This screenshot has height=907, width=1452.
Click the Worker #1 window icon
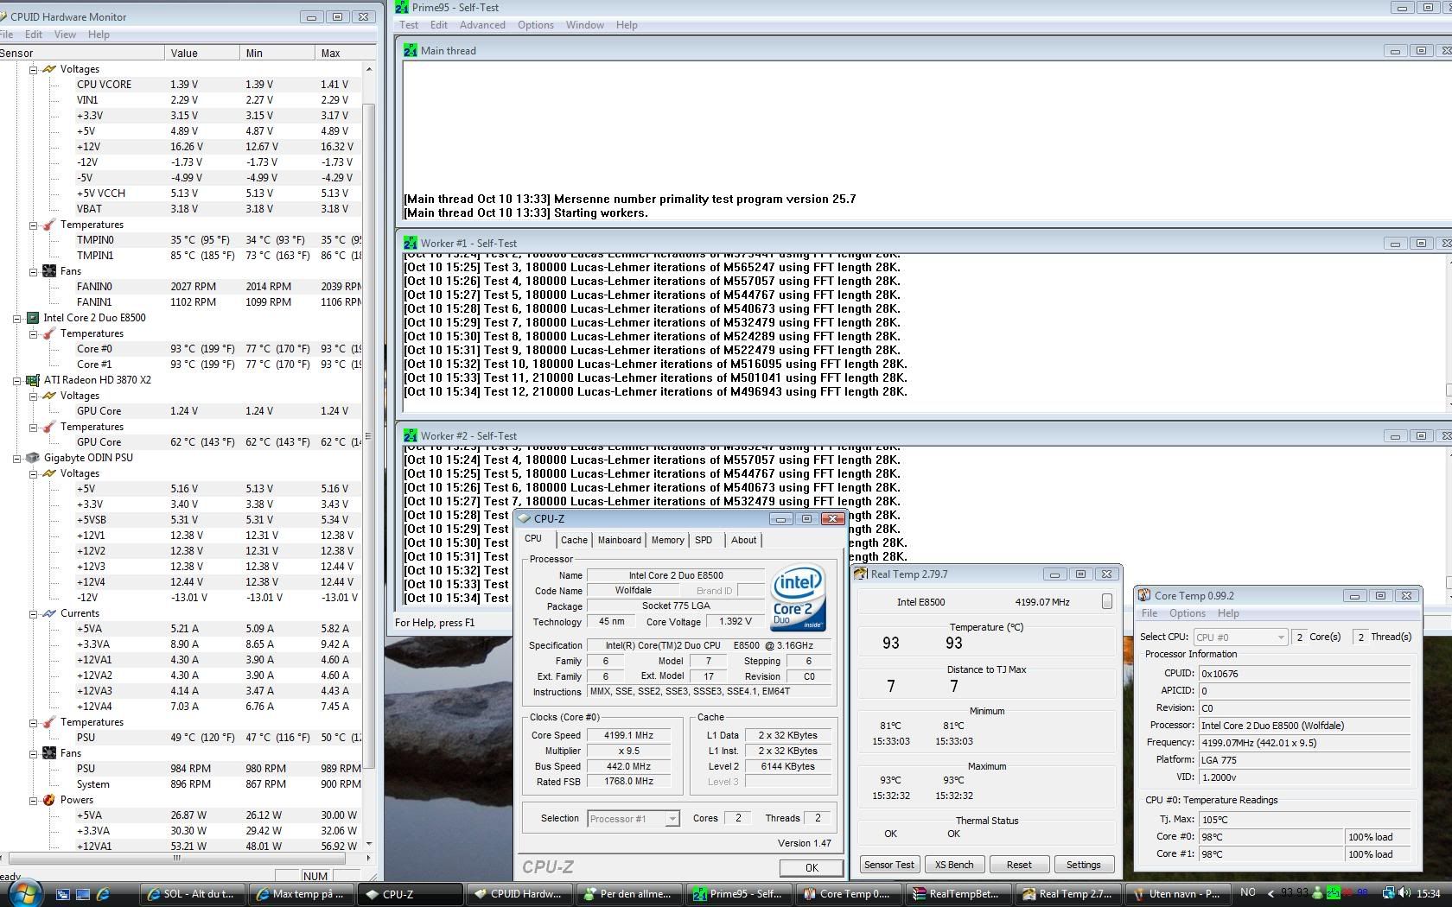[x=411, y=244]
